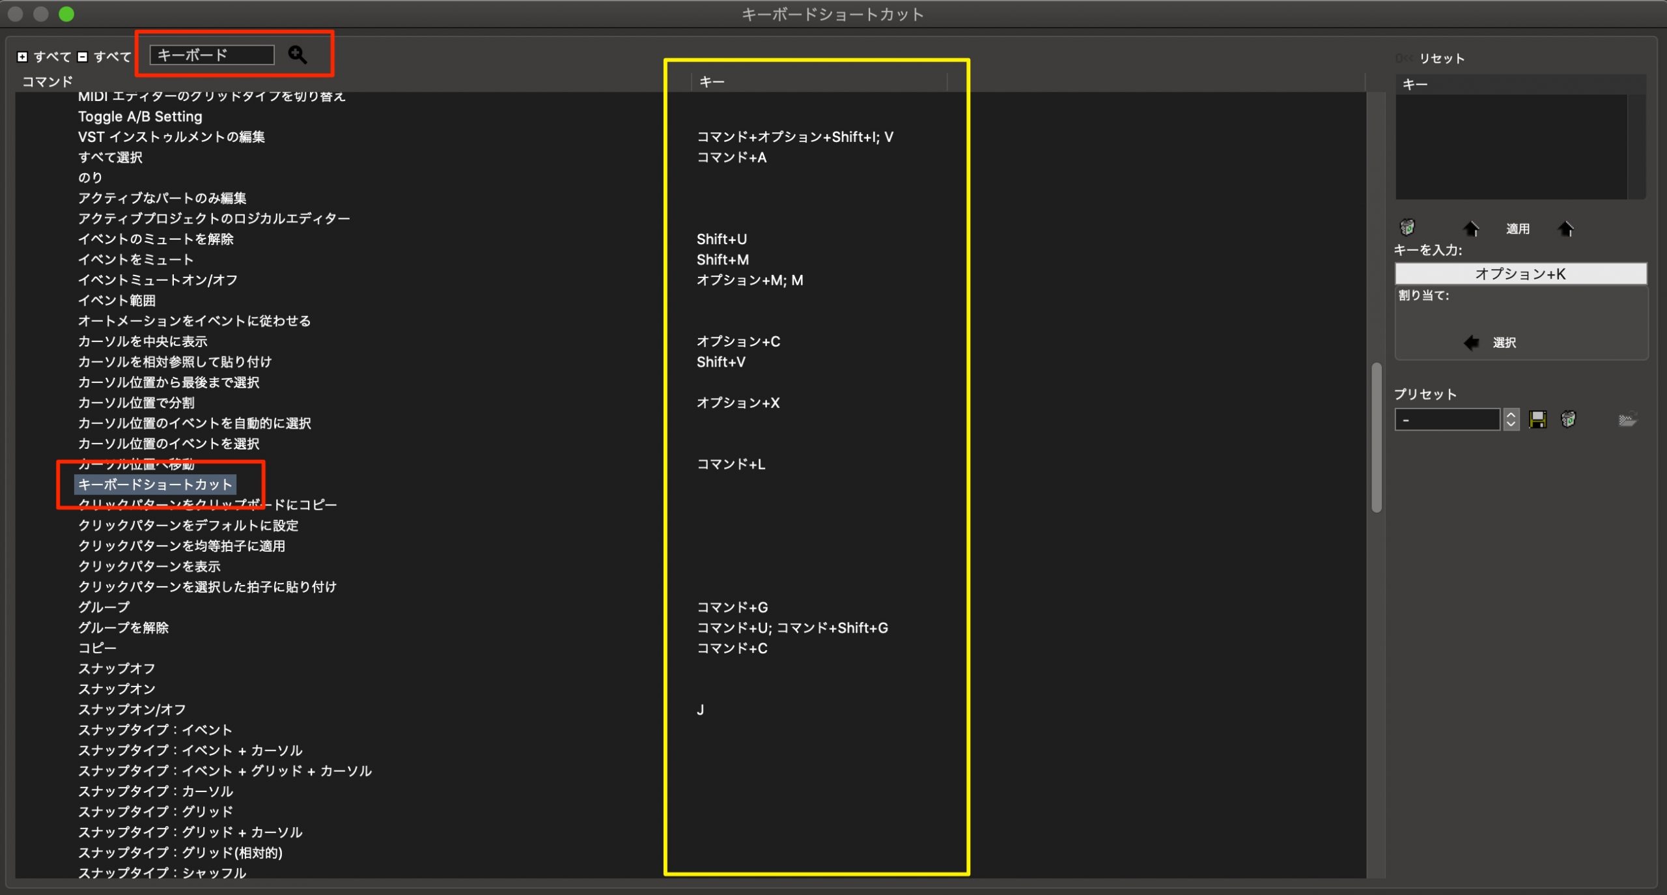Click the コマンド+L key cell
The height and width of the screenshot is (895, 1667).
731,464
